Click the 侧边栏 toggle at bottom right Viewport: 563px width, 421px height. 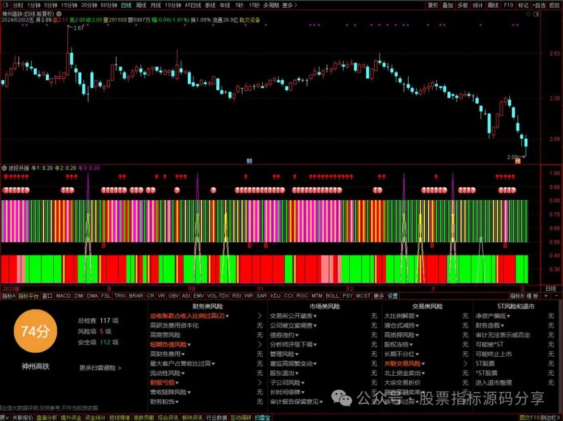coord(551,417)
